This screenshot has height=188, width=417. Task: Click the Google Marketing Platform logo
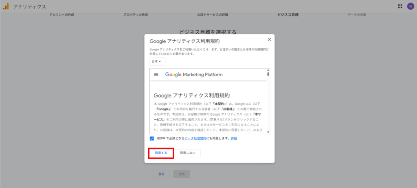coord(194,75)
